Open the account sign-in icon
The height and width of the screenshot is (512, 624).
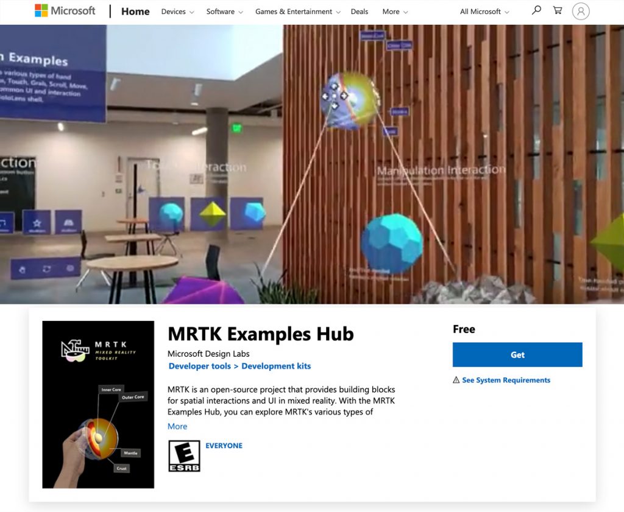581,11
